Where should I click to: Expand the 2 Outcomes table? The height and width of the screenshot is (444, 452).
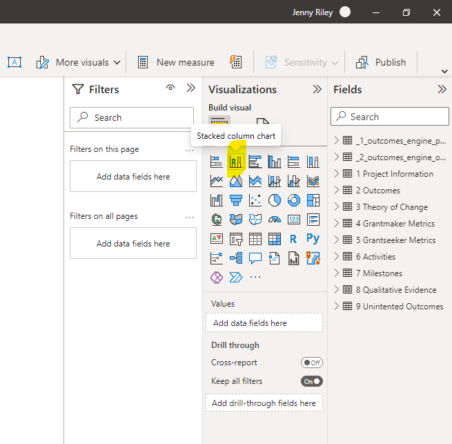[x=337, y=191]
